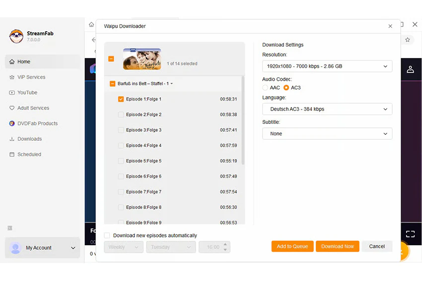The image size is (422, 281).
Task: Open the Home section in sidebar
Action: tap(43, 61)
